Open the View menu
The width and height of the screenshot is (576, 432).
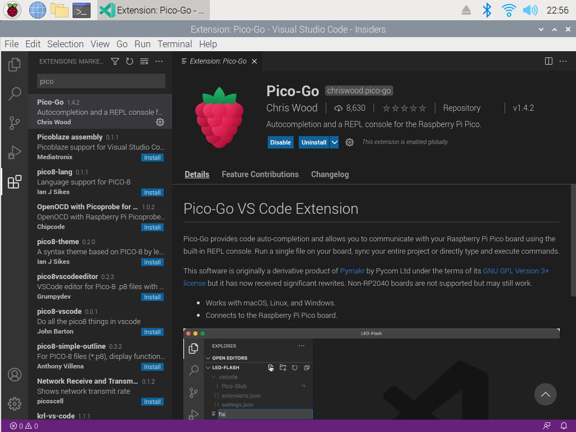pos(100,44)
